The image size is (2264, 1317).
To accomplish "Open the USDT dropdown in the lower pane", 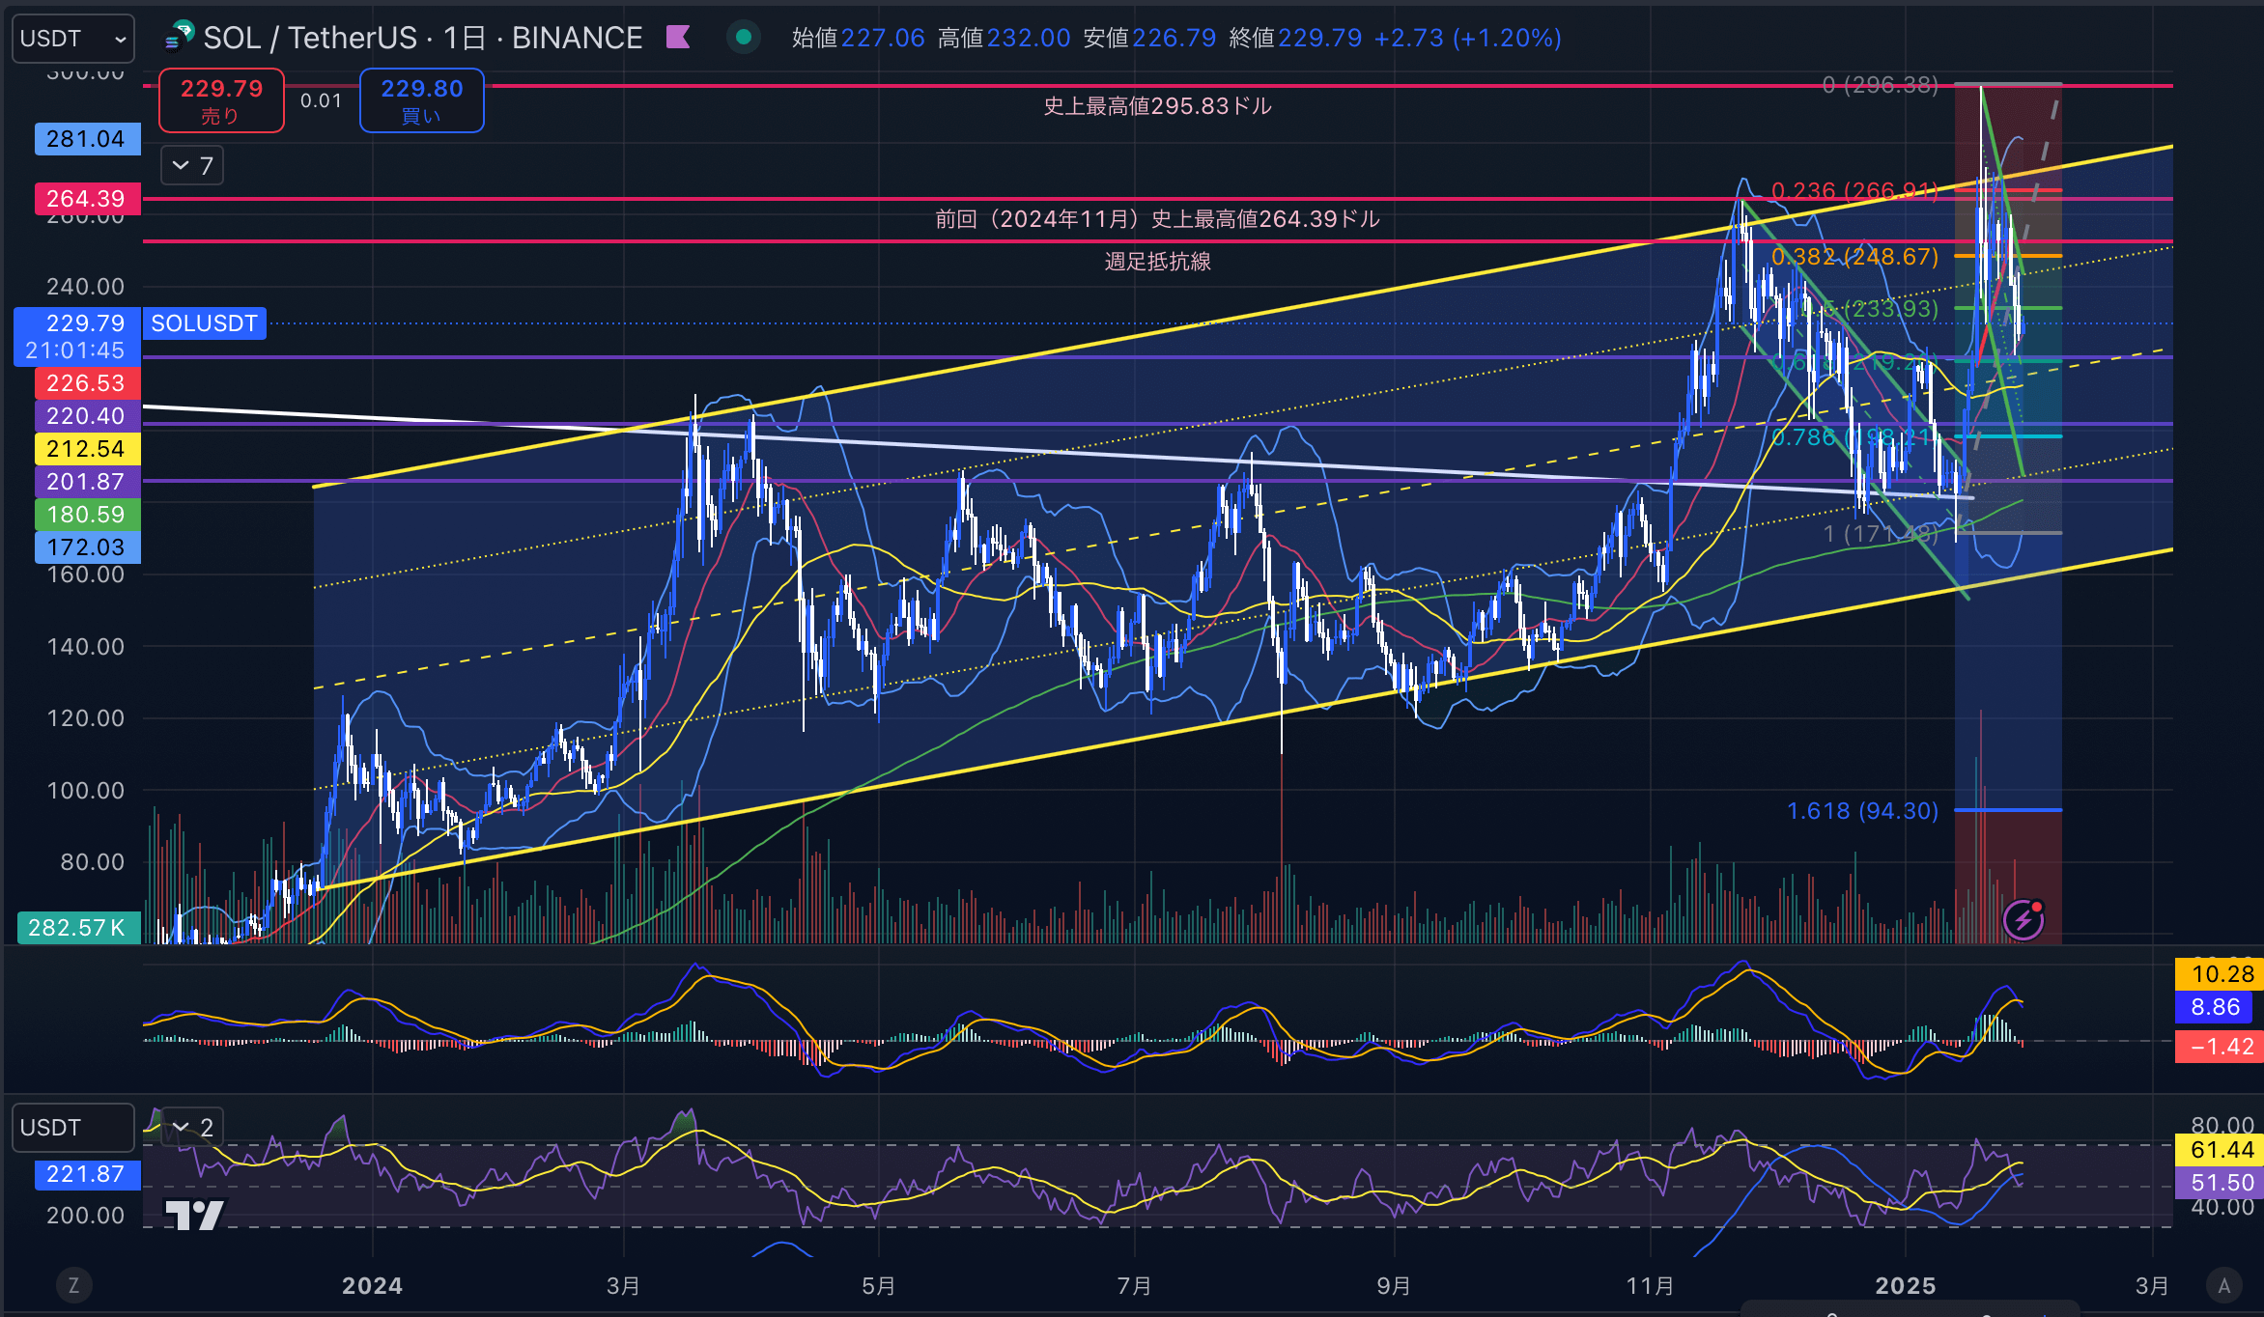I will click(72, 1128).
